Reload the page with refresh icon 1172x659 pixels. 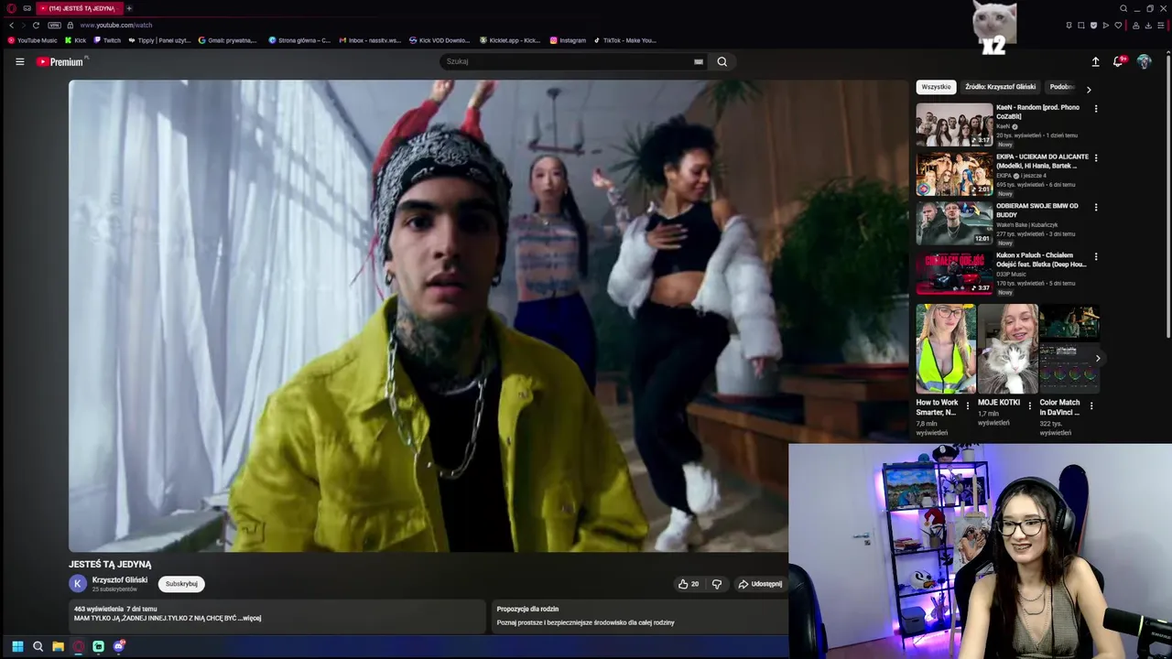point(36,25)
